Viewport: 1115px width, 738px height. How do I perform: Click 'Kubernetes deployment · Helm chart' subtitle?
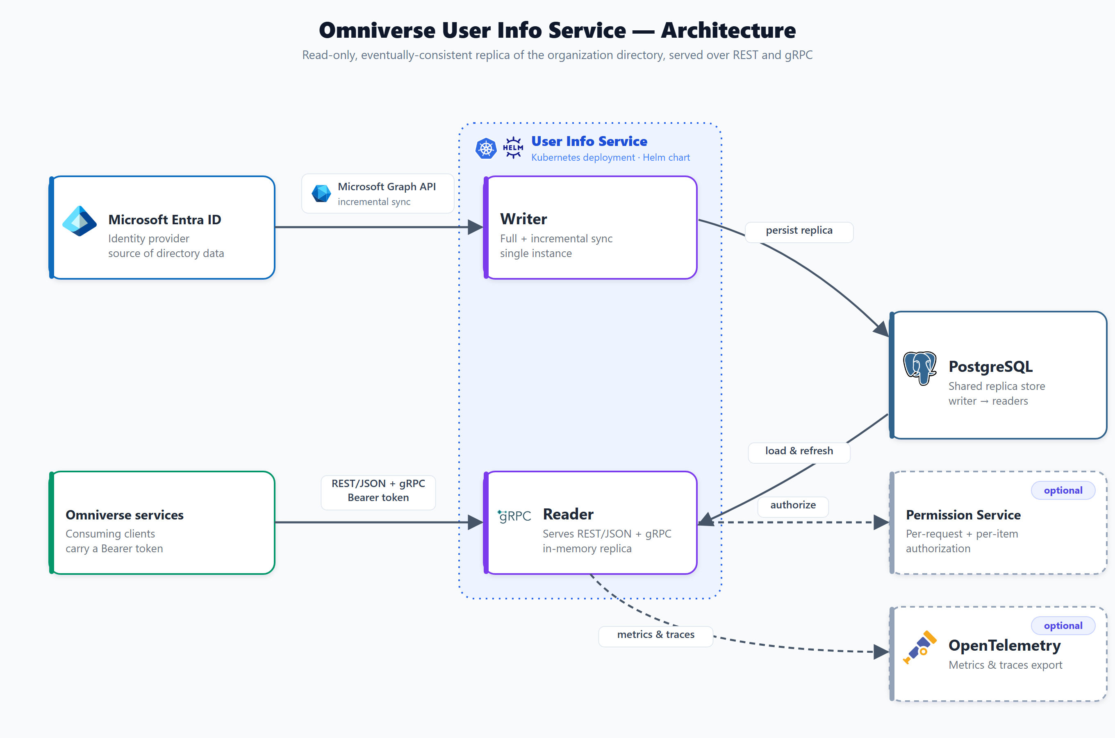[610, 158]
